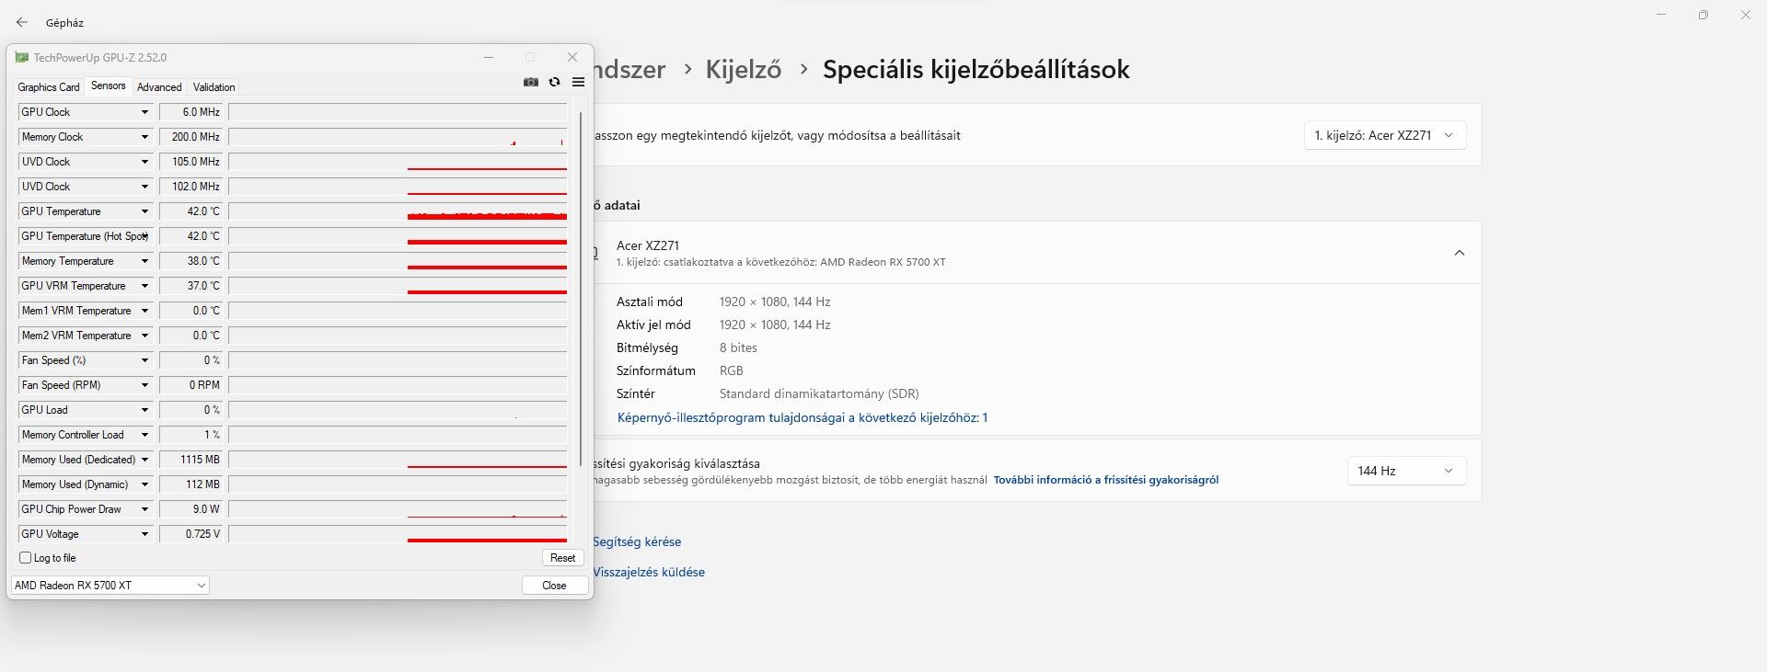Open the Advanced tab
This screenshot has height=672, width=1767.
click(159, 87)
